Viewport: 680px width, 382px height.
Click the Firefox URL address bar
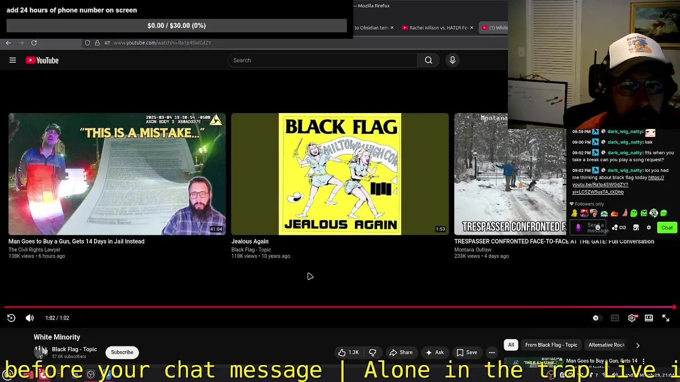click(x=162, y=42)
